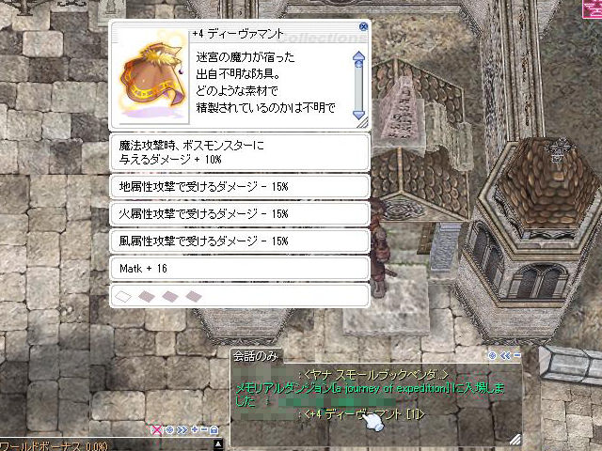Click the second card slot in slot row
This screenshot has height=451, width=602.
point(147,296)
